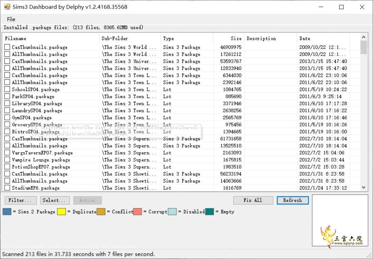373x259 pixels.
Task: Click the Lot type cell for VargsTavernEP07.package
Action: (167, 153)
